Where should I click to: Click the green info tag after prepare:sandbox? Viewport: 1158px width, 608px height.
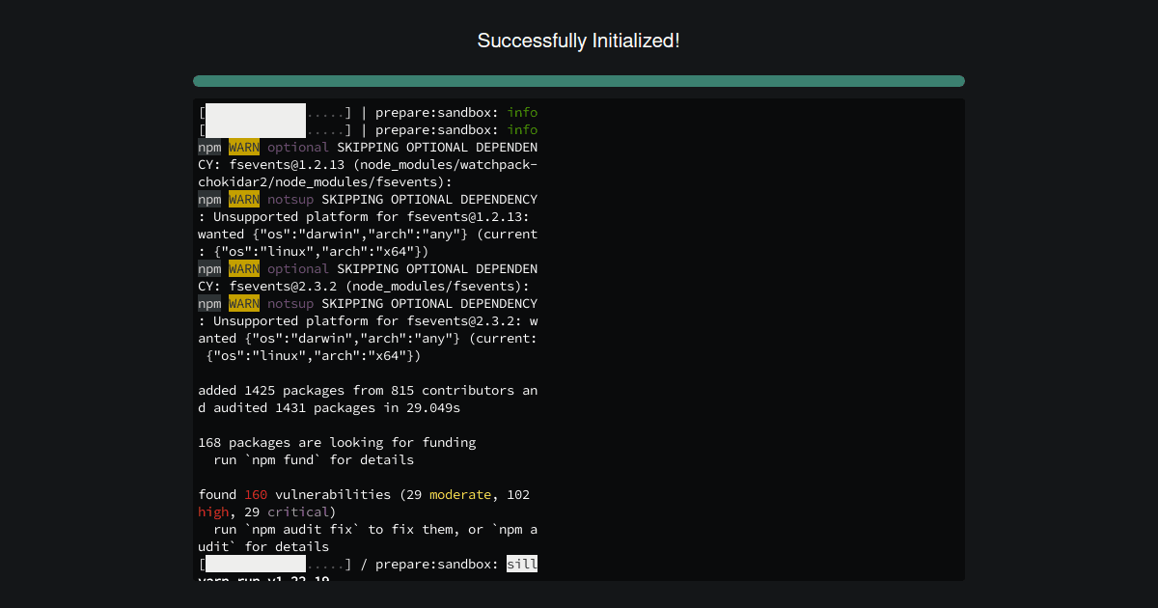(x=522, y=112)
